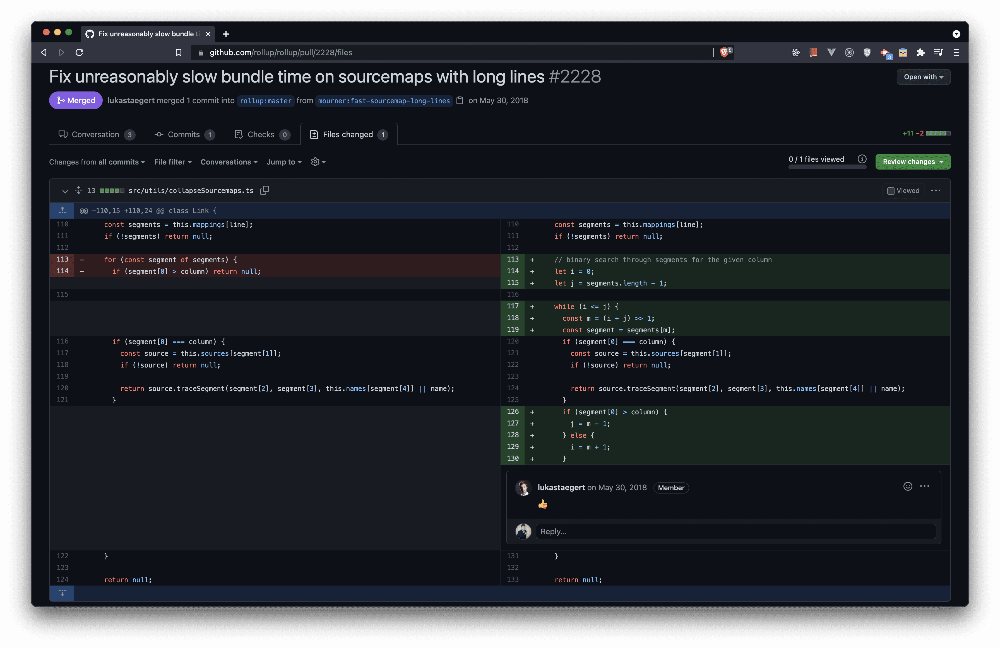Screen dimensions: 1000x648
Task: Add emoji reaction to lukastaegert comment
Action: point(908,486)
